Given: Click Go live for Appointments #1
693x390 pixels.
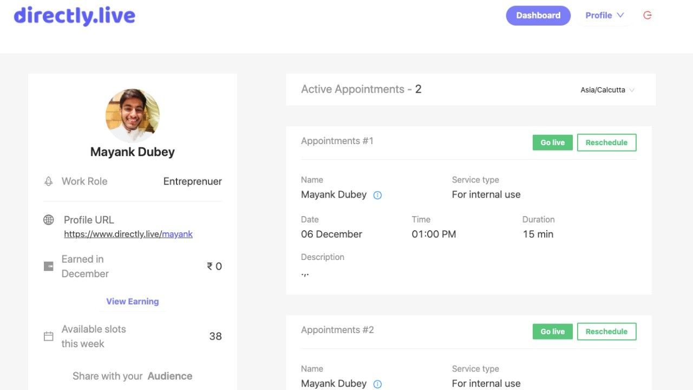Looking at the screenshot, I should (553, 142).
